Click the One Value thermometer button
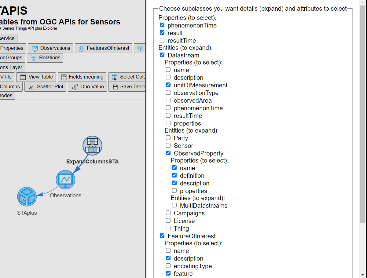367x278 pixels. 87,87
